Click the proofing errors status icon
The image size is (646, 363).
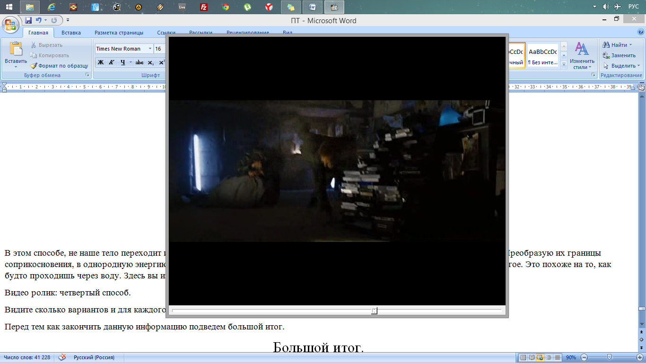62,357
